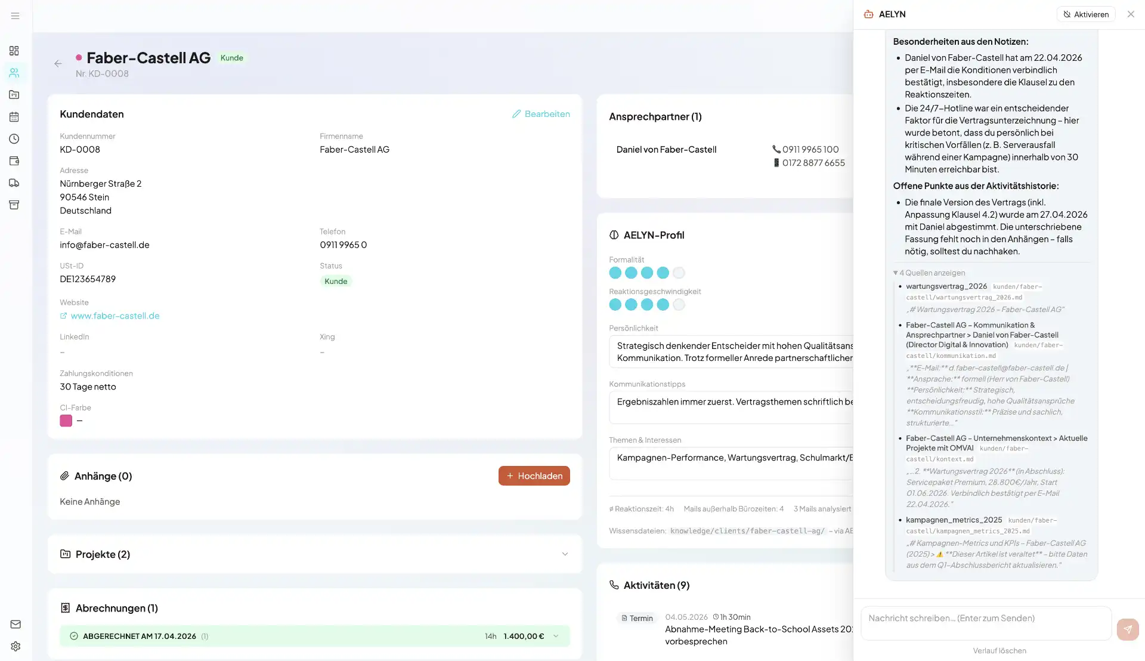Image resolution: width=1145 pixels, height=661 pixels.
Task: Click the 'Nr. KD-0008' subtitle under company name
Action: pos(102,74)
